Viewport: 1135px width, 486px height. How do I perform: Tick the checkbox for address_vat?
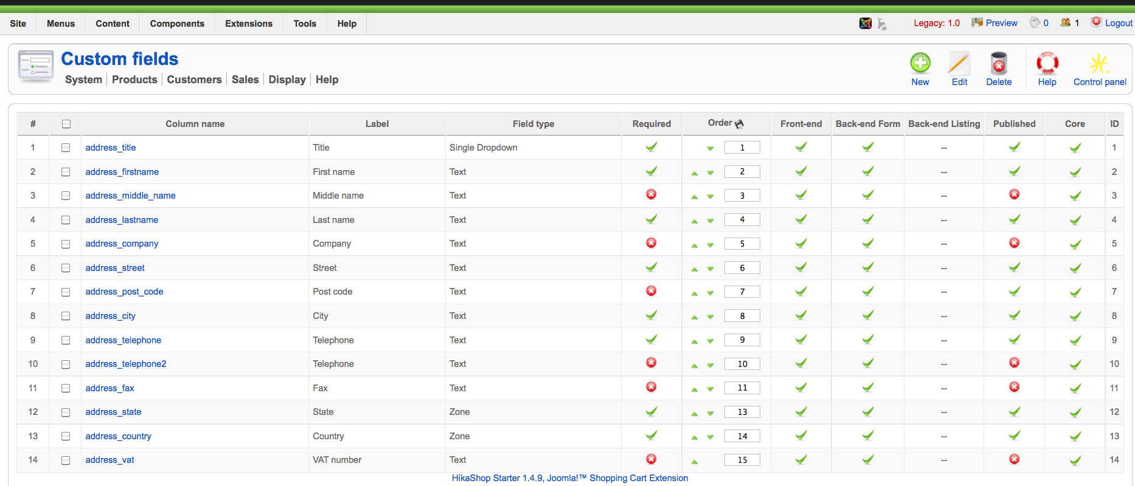click(x=66, y=460)
